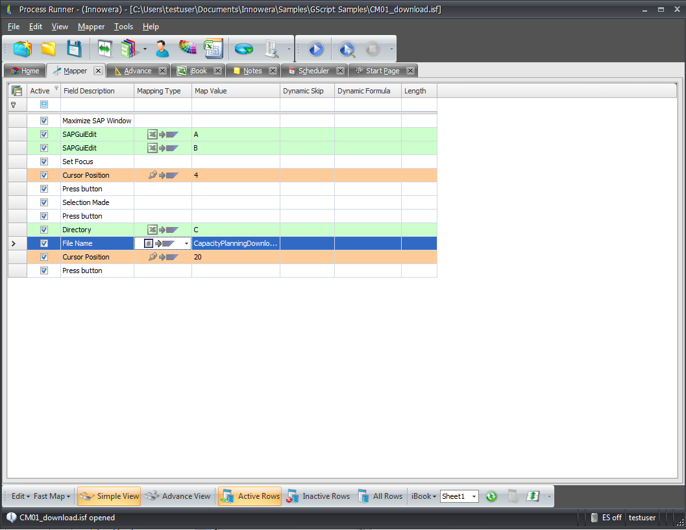Click the Map Value cell showing 20

point(236,257)
